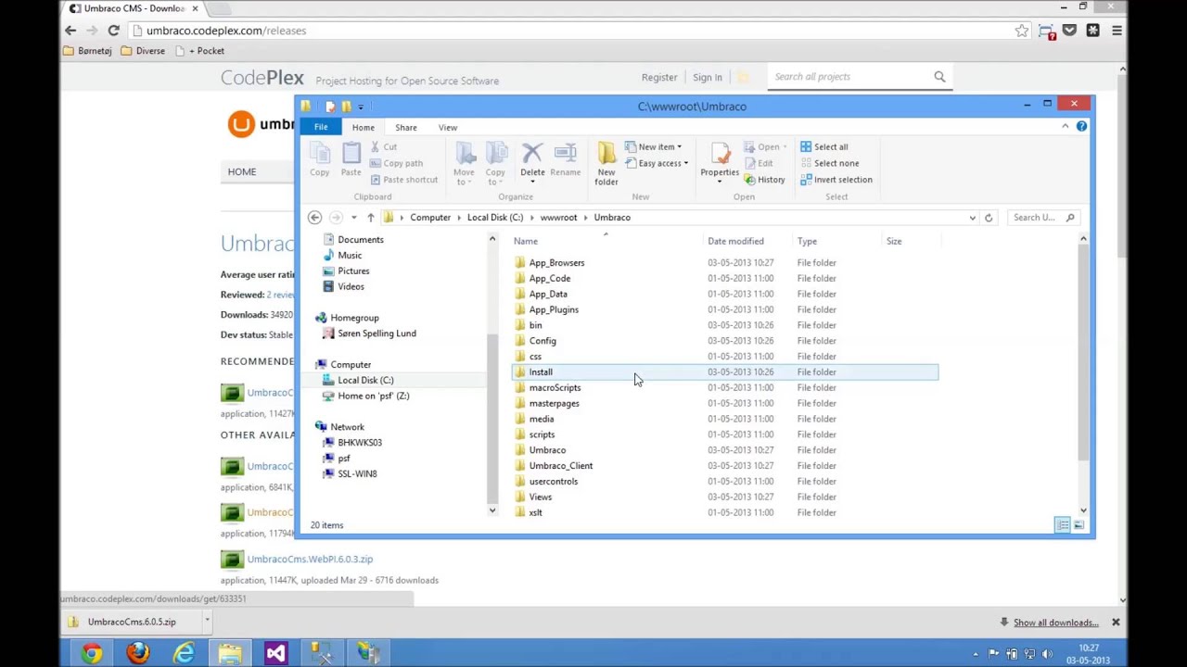1187x667 pixels.
Task: Select the Umbraco CMS Chrome tab
Action: click(133, 8)
